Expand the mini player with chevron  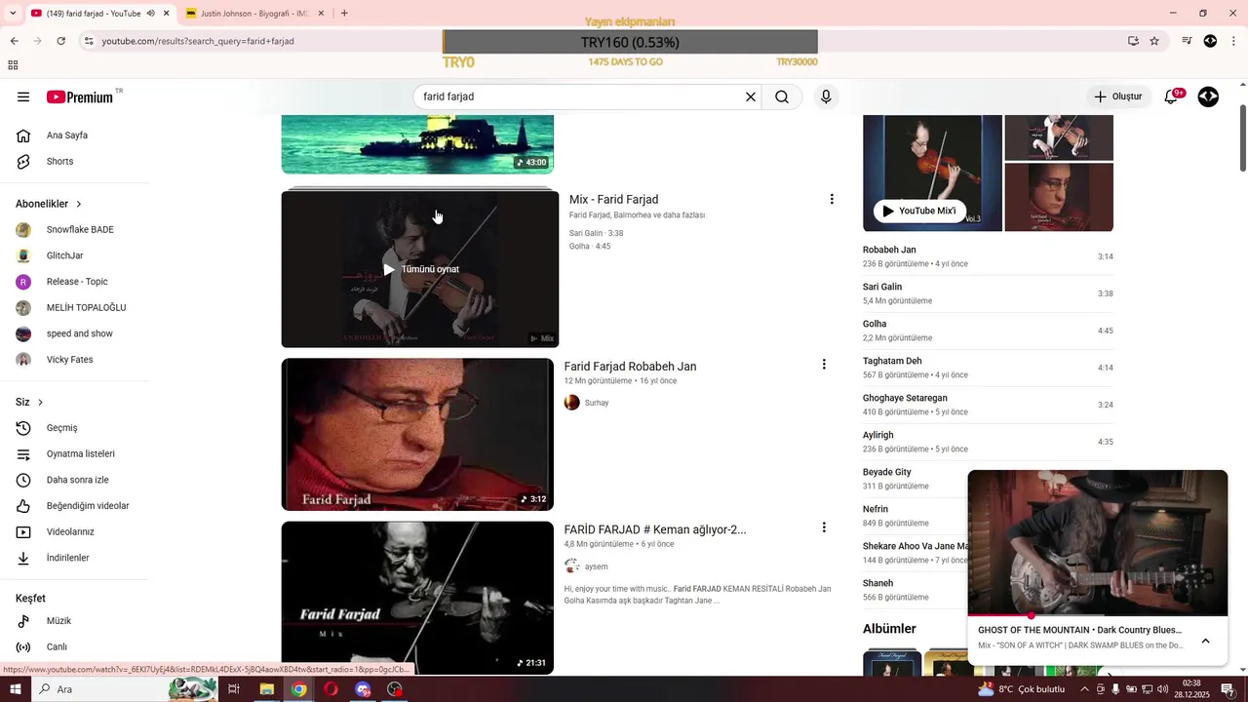click(x=1205, y=641)
